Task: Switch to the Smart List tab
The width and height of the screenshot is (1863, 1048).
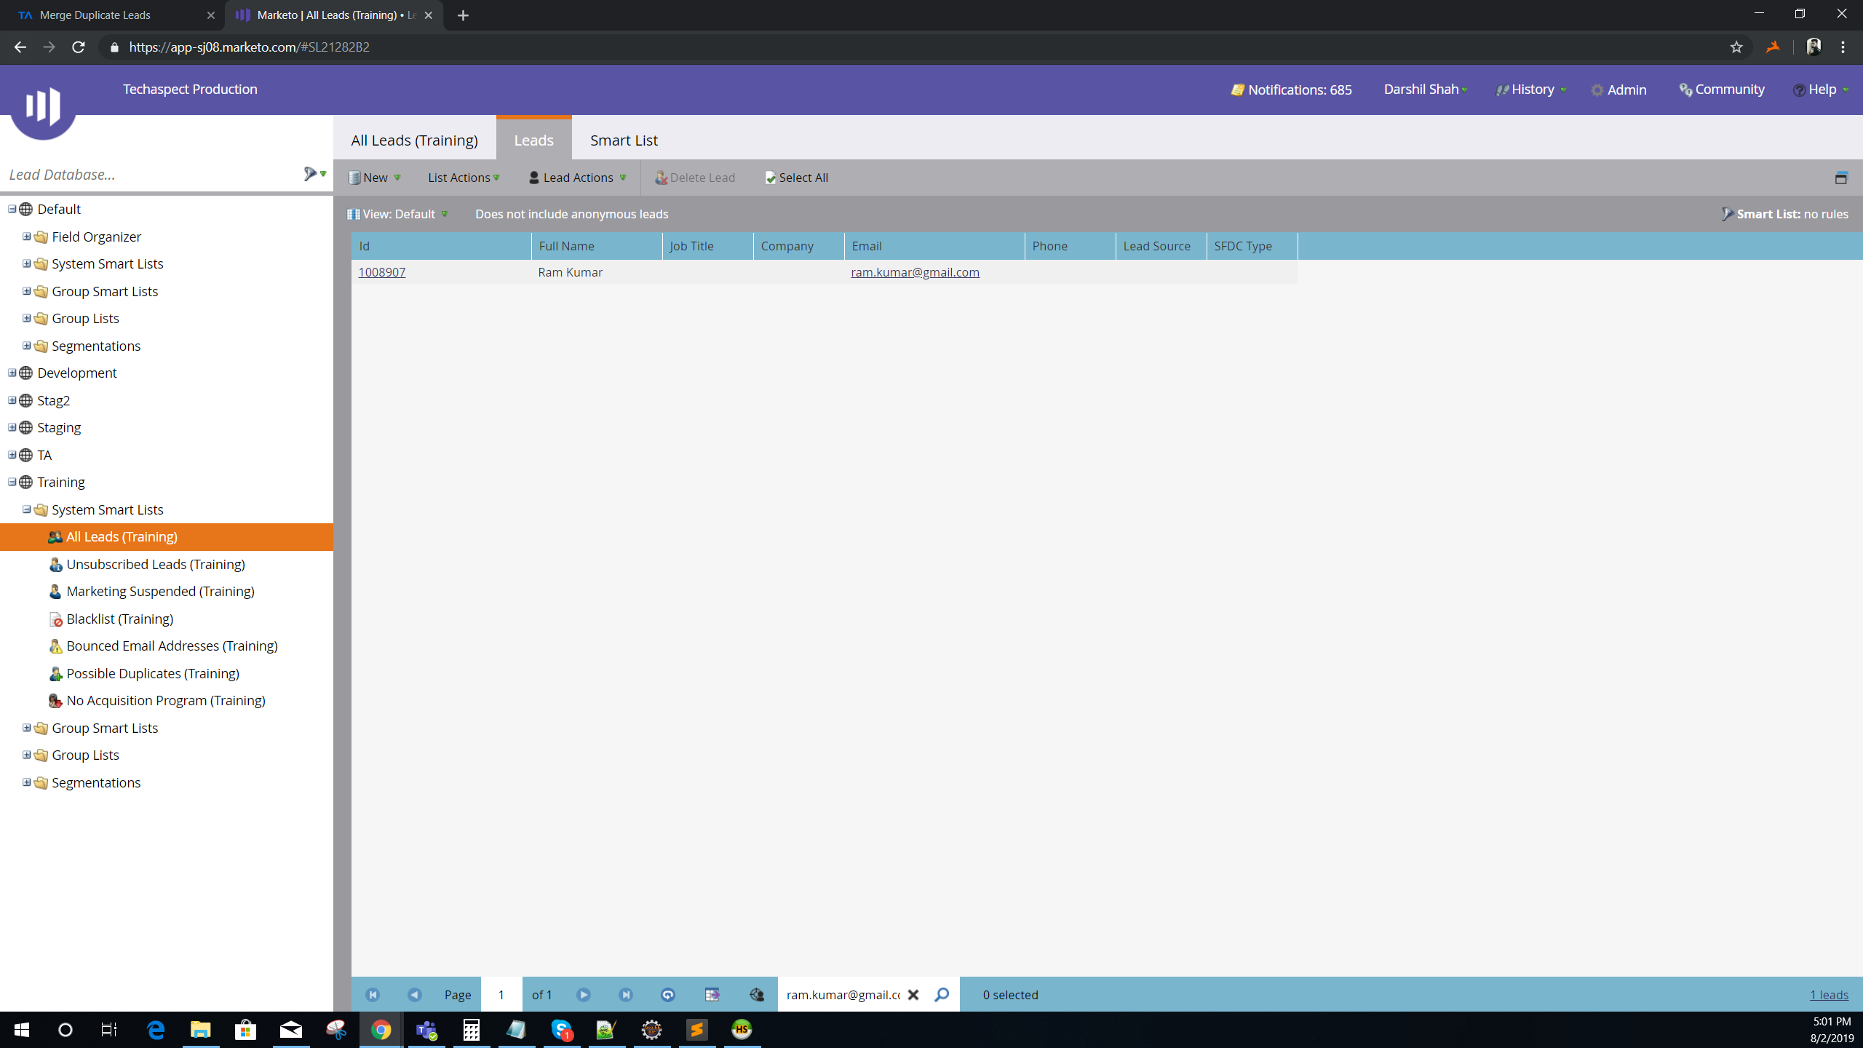Action: pyautogui.click(x=623, y=140)
